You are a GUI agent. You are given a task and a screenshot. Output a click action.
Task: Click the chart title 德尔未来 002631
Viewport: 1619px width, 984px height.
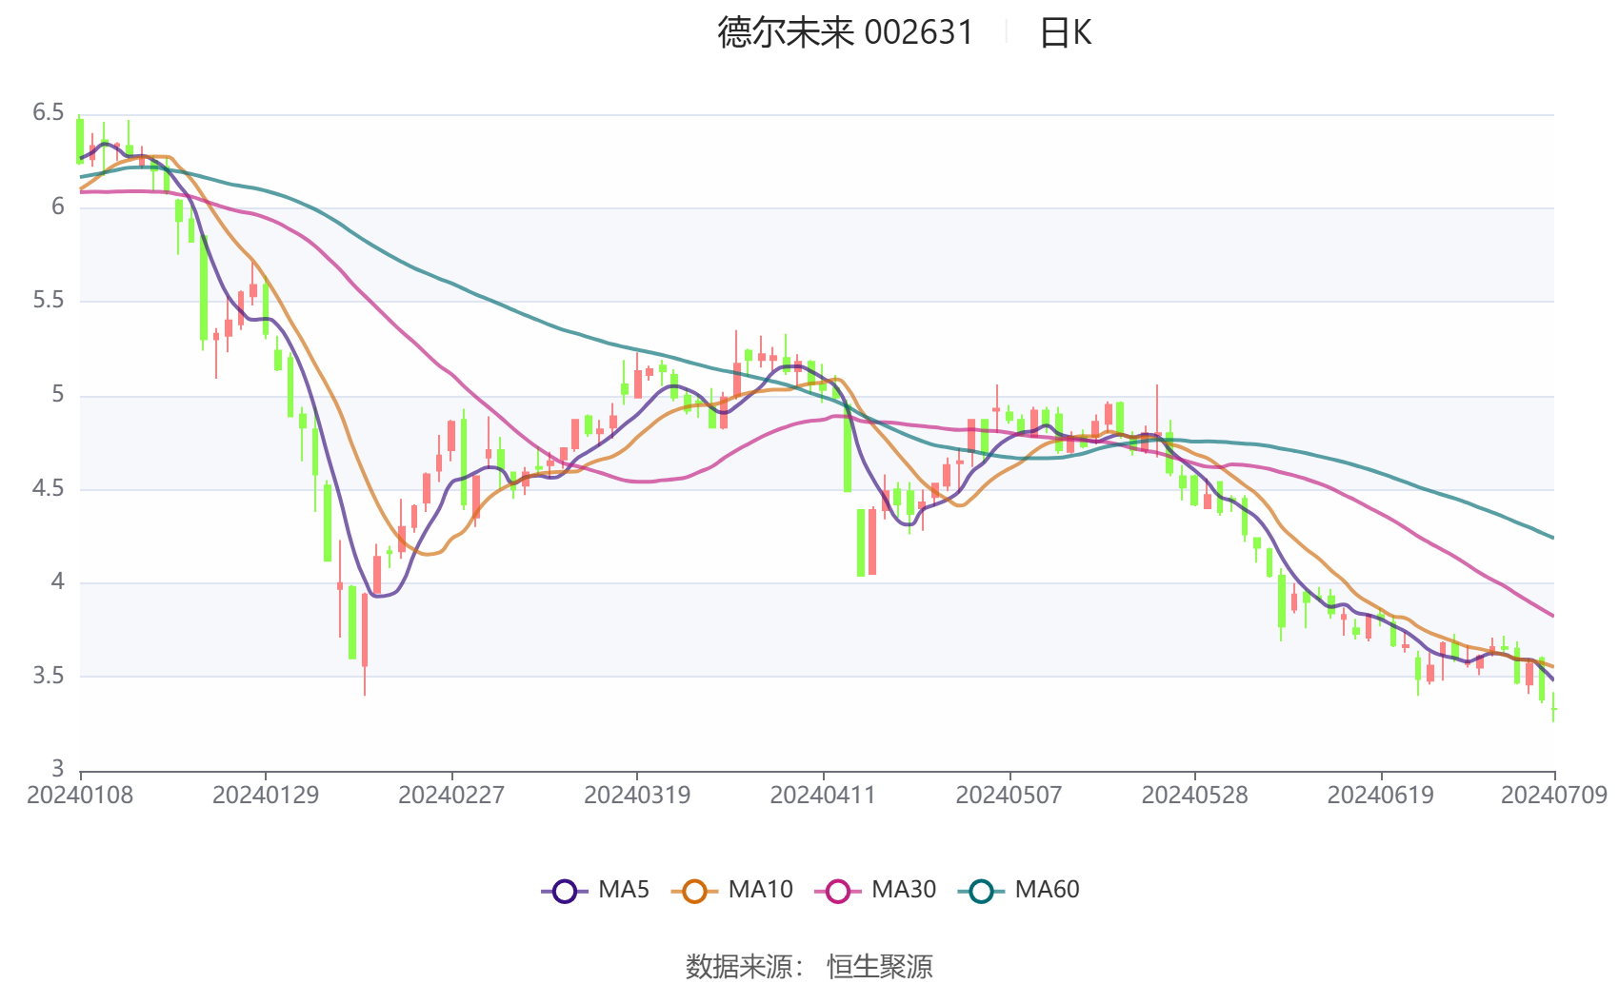pos(846,32)
